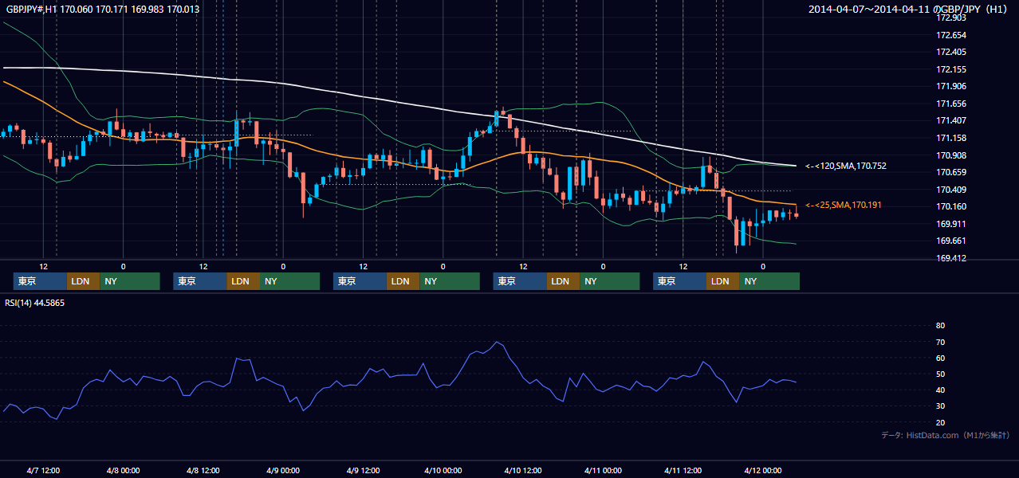
Task: Select the NY session block for 4/8
Action: 290,281
